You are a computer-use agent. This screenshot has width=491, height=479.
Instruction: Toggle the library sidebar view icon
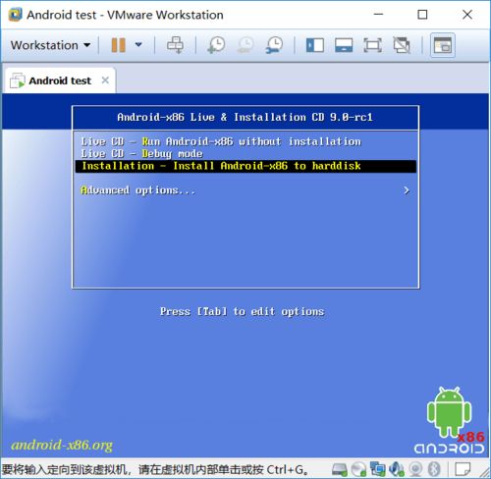[315, 45]
